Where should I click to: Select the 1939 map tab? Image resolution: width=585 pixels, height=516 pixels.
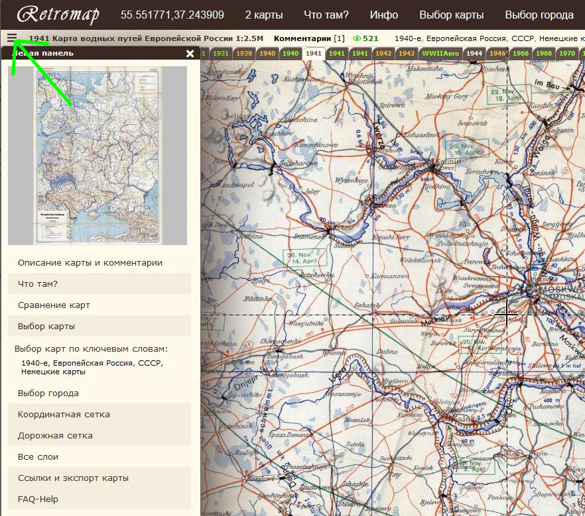click(x=243, y=53)
